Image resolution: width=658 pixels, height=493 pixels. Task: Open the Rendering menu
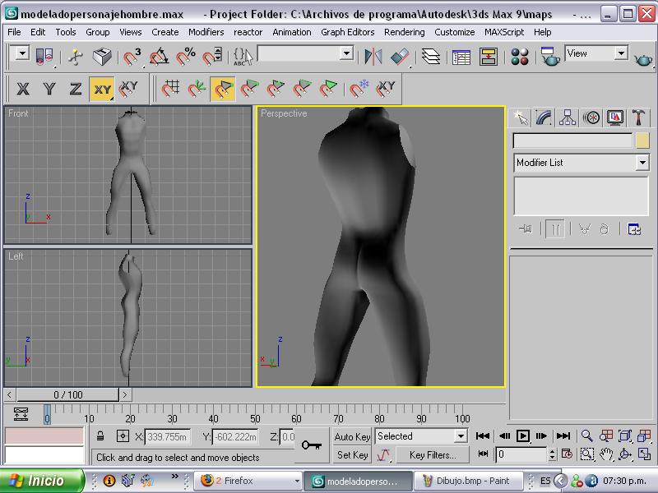tap(404, 32)
